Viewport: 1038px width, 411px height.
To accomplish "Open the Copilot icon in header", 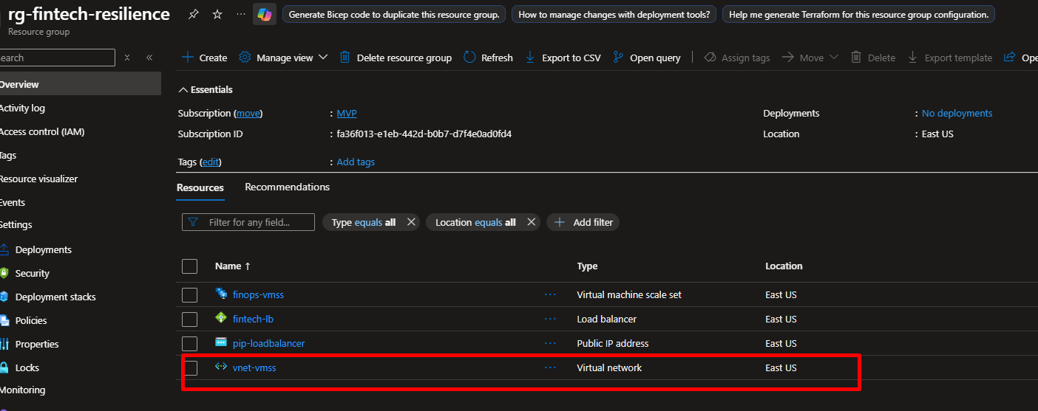I will coord(264,14).
